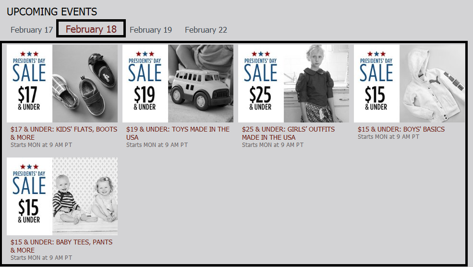This screenshot has height=267, width=473.
Task: Open the February 19 events tab
Action: point(151,30)
